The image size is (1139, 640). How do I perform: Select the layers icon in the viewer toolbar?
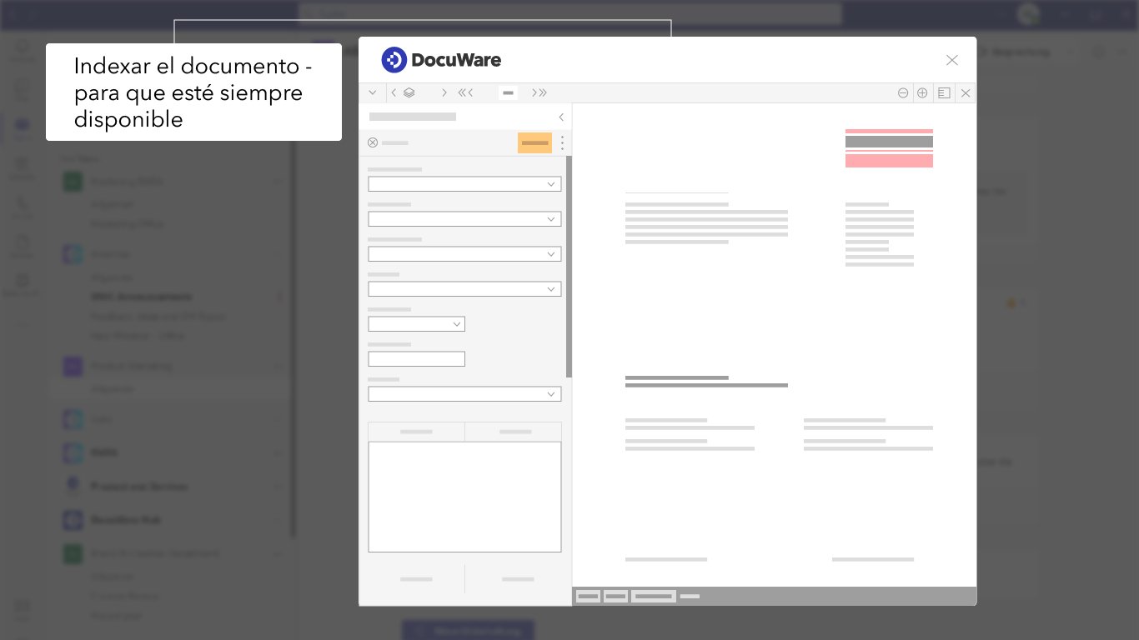pyautogui.click(x=409, y=92)
